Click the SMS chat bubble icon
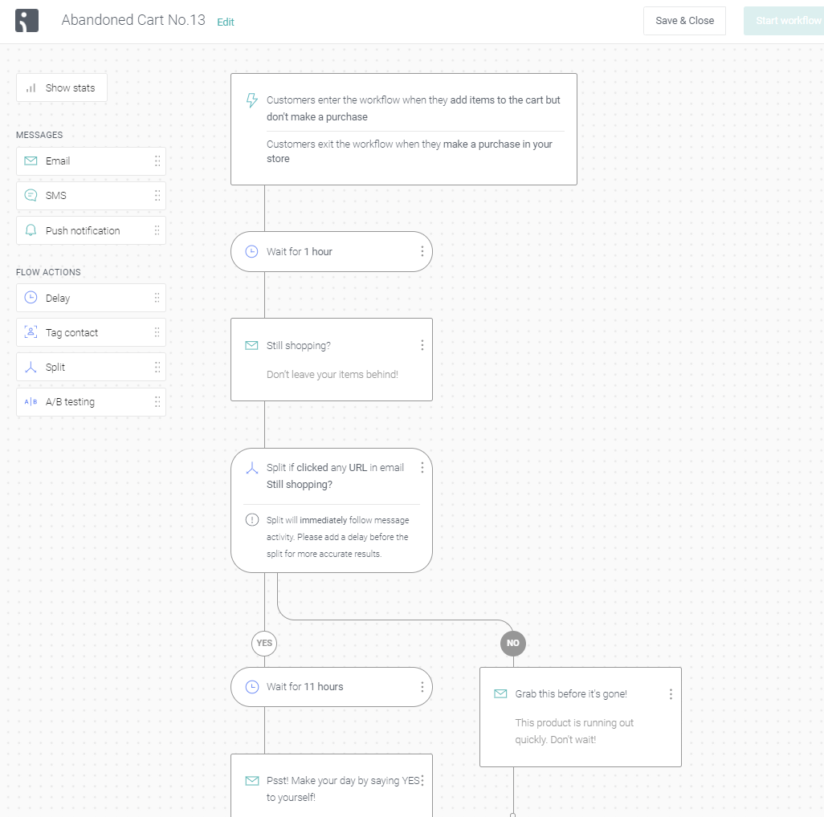 pyautogui.click(x=31, y=195)
